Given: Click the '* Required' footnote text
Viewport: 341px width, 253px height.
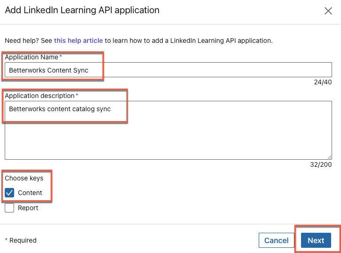Looking at the screenshot, I should click(x=21, y=240).
